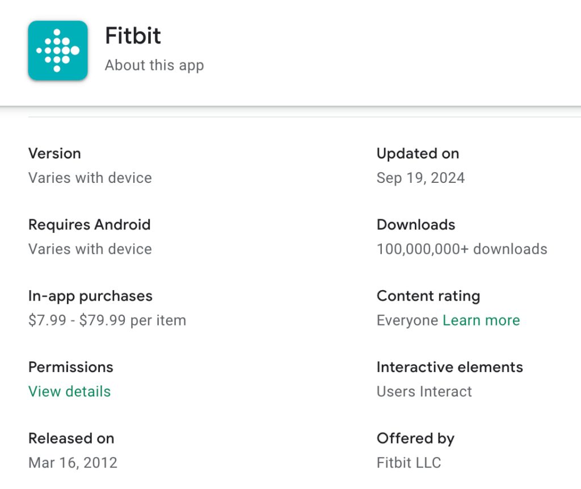Select the Interactive elements heading
Screen dimensions: 581x489
[x=449, y=367]
